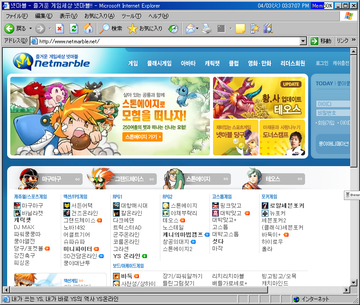This screenshot has height=305, width=360.
Task: Expand the address bar dropdown
Action: coord(303,41)
